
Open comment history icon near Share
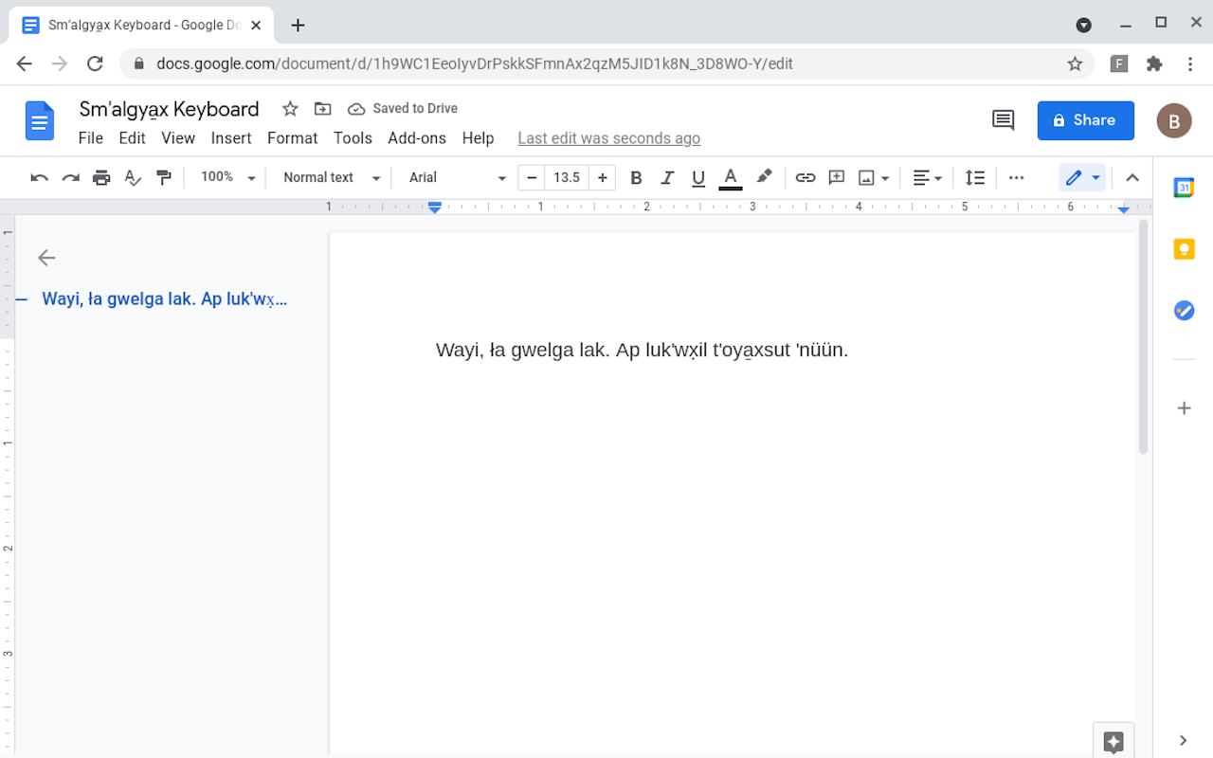pos(1003,120)
